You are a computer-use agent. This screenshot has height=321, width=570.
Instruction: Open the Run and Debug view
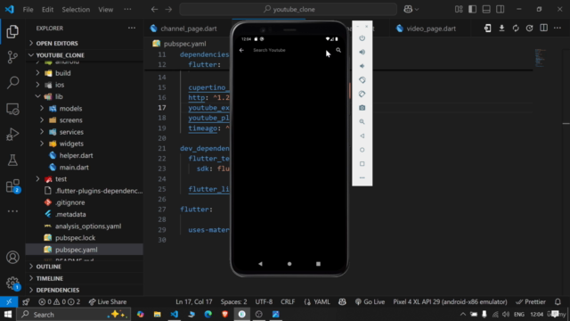12,135
